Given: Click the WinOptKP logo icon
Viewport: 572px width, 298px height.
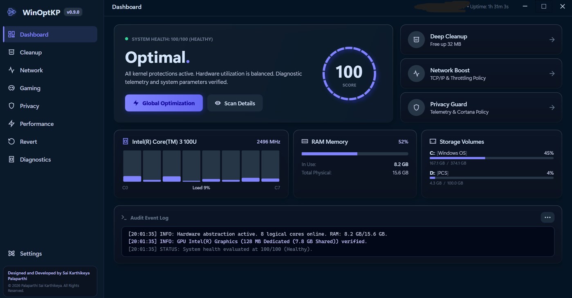Looking at the screenshot, I should 11,12.
